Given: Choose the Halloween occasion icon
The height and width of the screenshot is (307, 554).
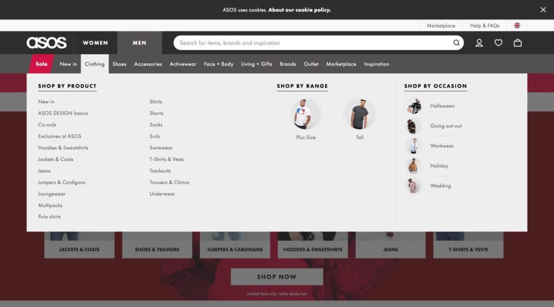Looking at the screenshot, I should [414, 106].
